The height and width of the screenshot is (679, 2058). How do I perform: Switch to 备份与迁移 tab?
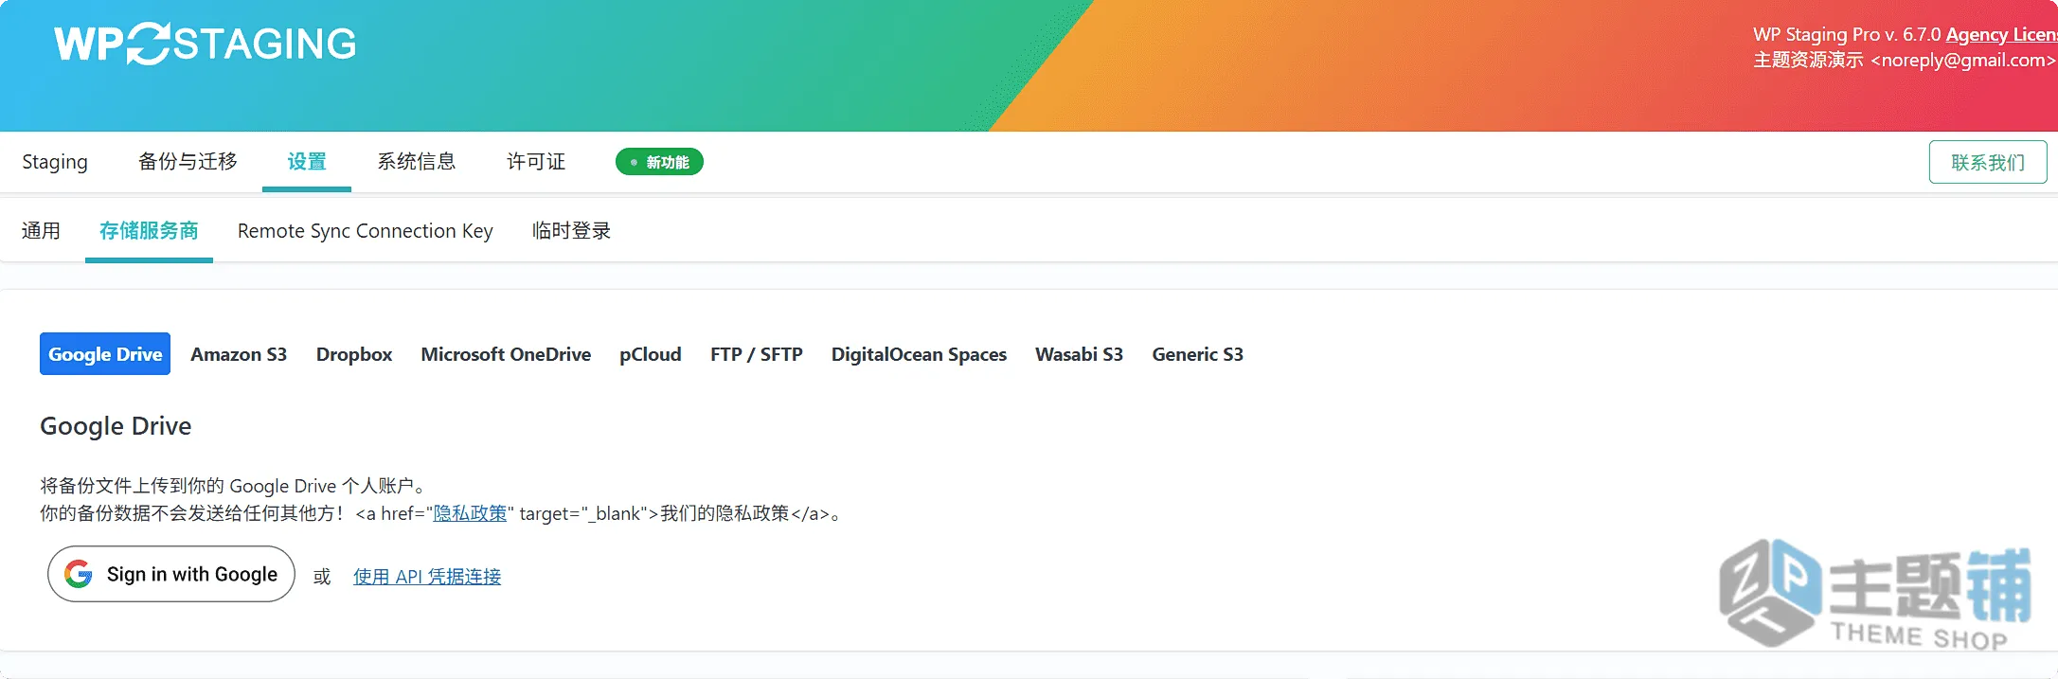click(x=188, y=162)
